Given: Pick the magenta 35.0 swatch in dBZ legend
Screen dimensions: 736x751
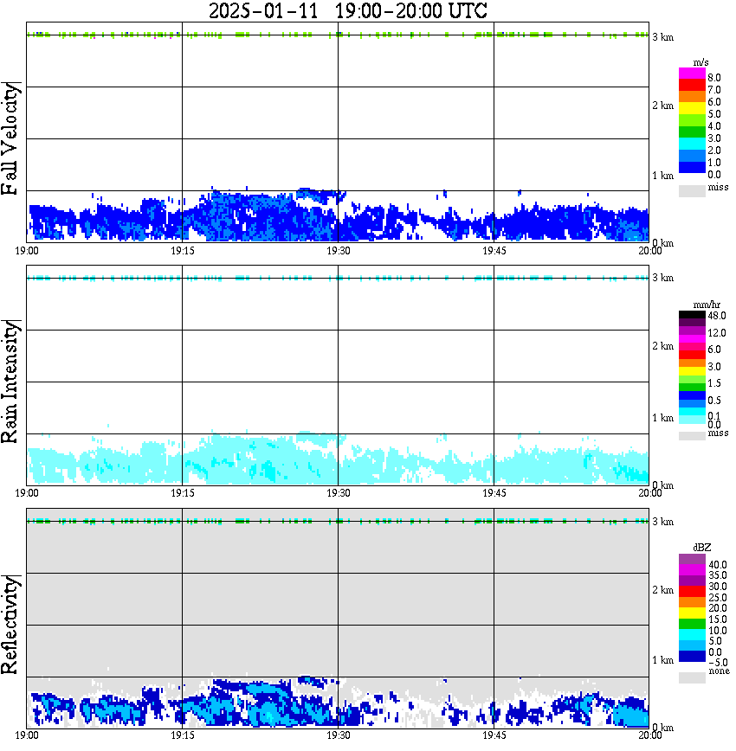Looking at the screenshot, I should [692, 569].
